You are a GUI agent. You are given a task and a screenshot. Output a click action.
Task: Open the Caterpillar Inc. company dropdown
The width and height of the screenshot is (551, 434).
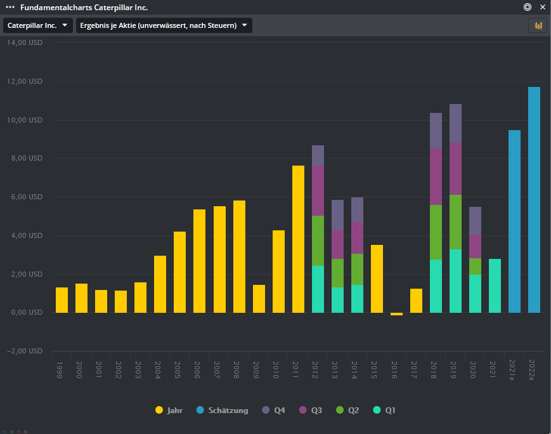(x=37, y=25)
